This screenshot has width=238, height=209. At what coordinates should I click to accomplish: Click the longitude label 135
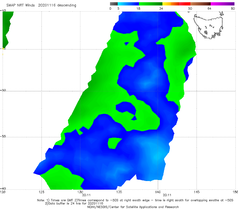click(x=119, y=192)
